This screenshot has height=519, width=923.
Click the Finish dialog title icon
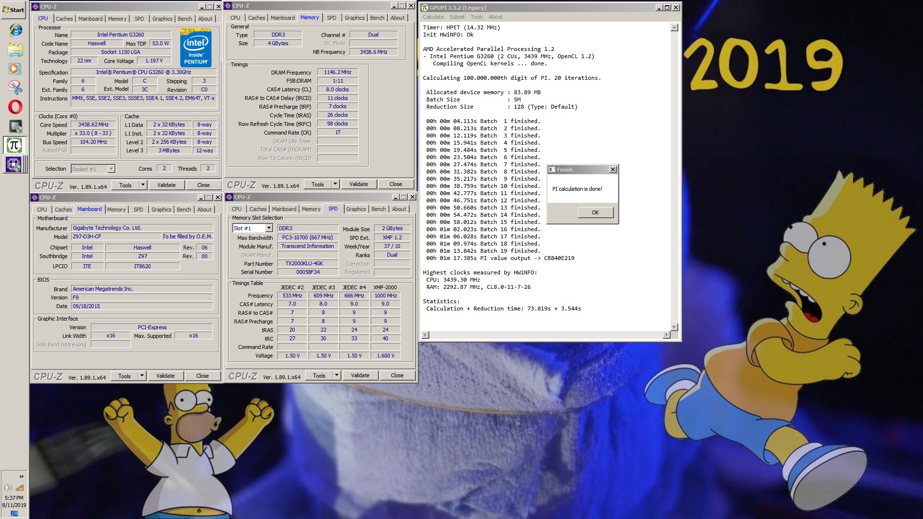552,170
